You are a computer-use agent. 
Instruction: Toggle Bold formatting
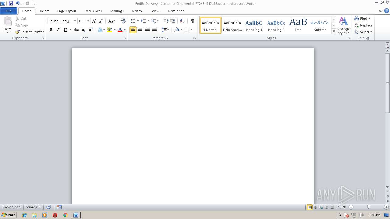point(51,30)
